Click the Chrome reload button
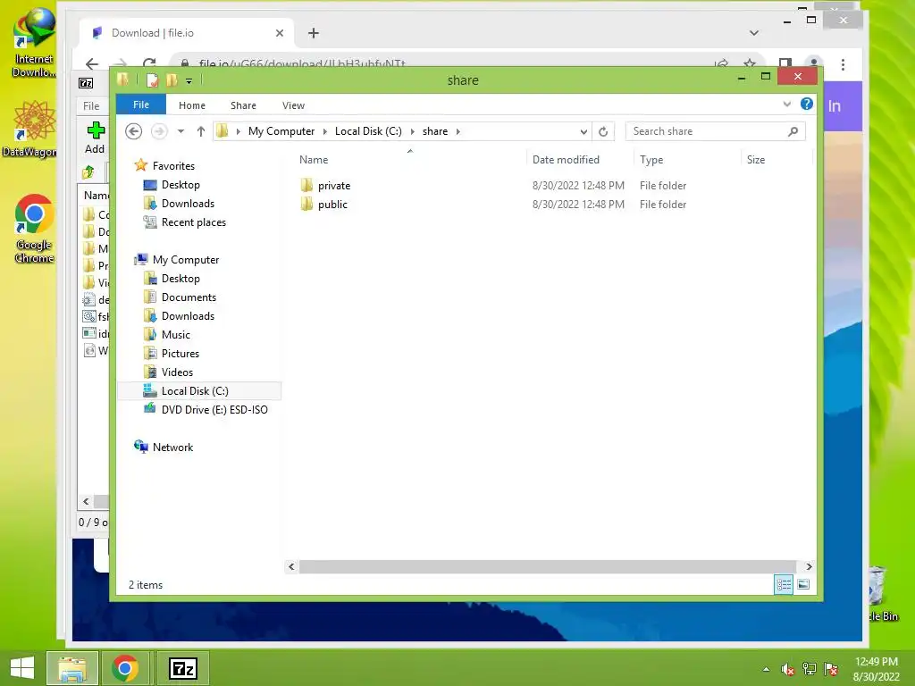Viewport: 915px width, 686px height. click(149, 63)
